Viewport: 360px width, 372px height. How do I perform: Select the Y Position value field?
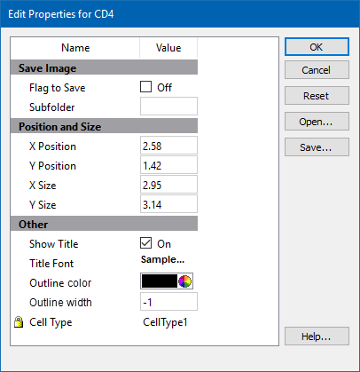[168, 165]
